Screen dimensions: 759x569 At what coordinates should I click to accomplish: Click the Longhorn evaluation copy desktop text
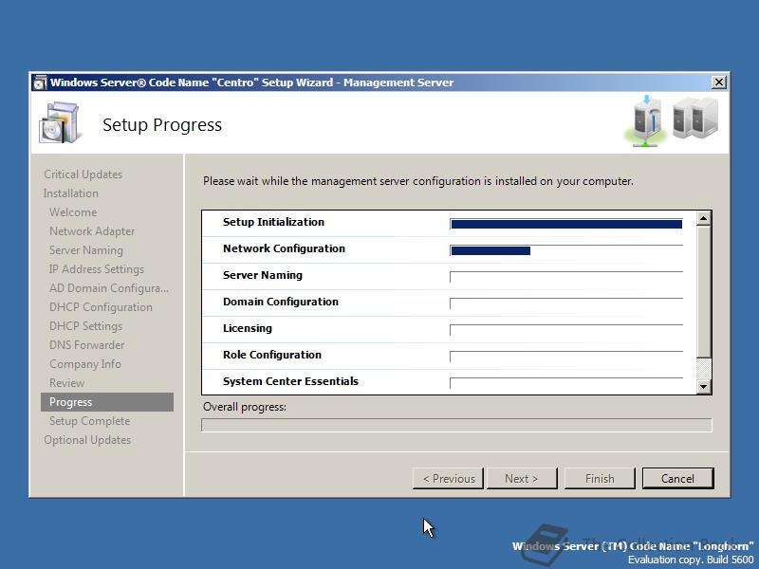click(x=633, y=553)
